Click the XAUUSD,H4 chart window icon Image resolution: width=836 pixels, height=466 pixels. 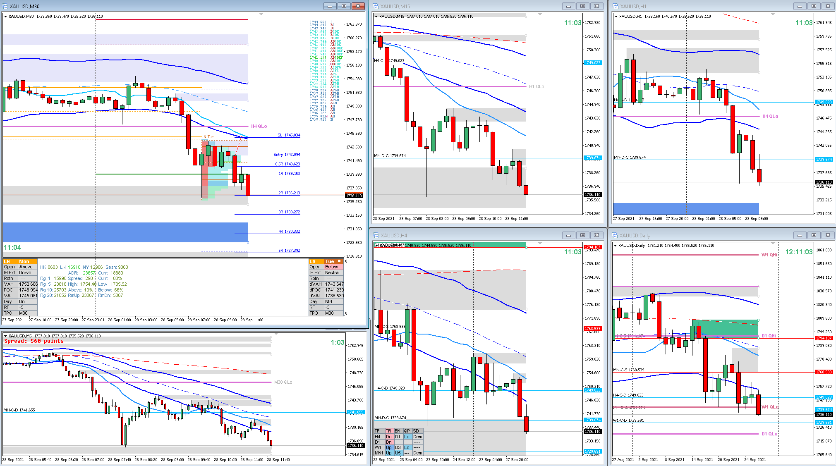(376, 235)
